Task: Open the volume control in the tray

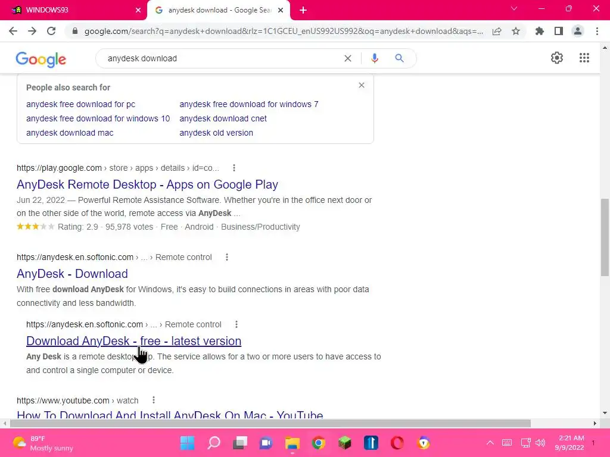Action: (x=540, y=443)
